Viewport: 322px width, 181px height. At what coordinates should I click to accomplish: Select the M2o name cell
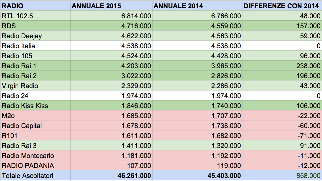tap(35, 116)
